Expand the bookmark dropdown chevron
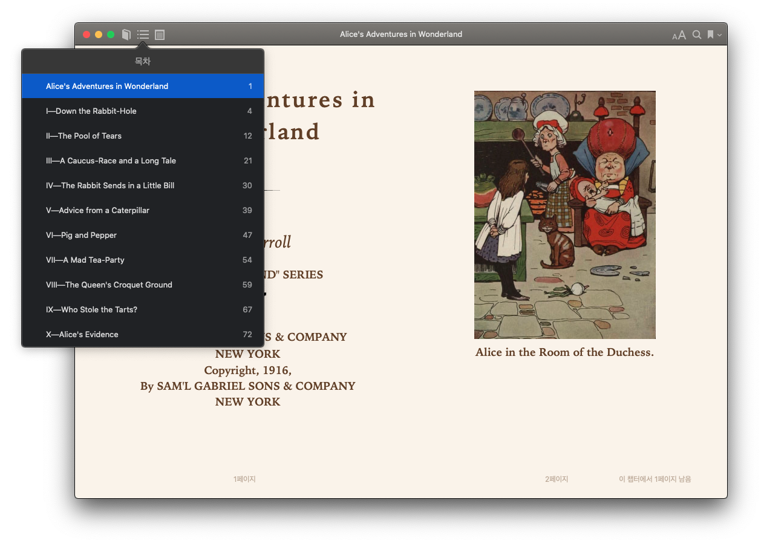761x543 pixels. pyautogui.click(x=719, y=35)
